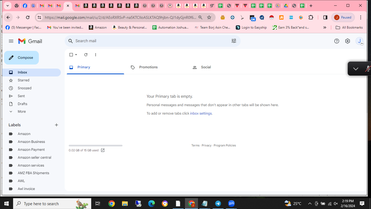Open the three-dot More options above tabs
The height and width of the screenshot is (209, 371).
click(95, 55)
